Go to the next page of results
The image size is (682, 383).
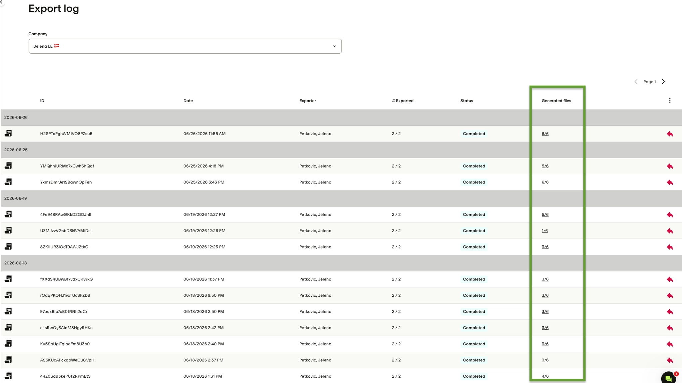click(663, 82)
